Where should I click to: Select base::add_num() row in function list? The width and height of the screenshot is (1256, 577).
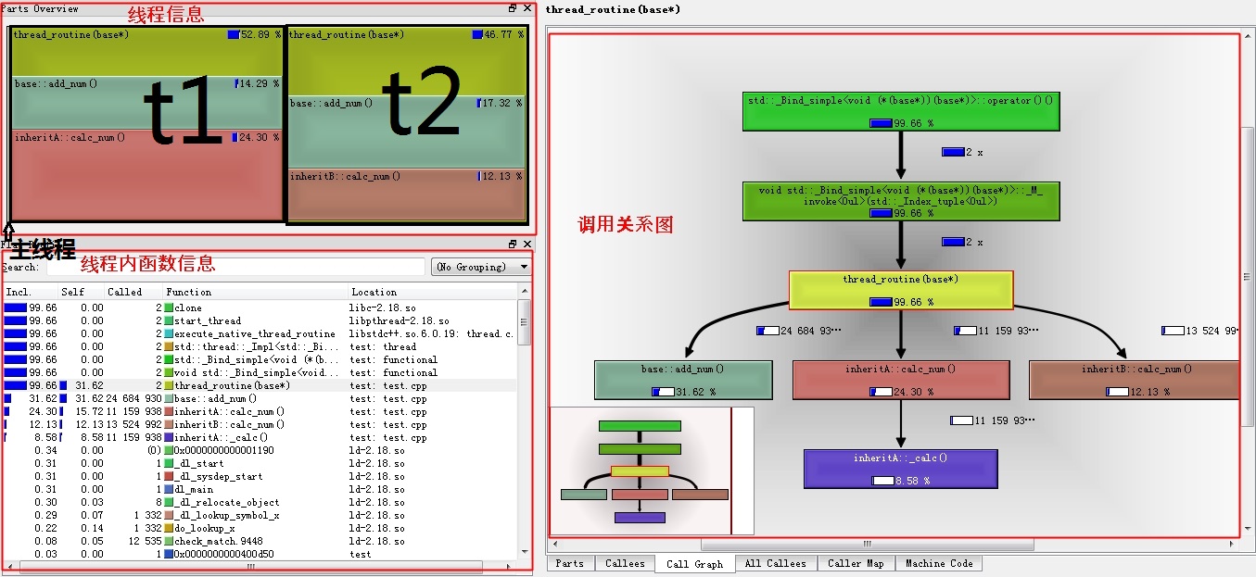(260, 399)
